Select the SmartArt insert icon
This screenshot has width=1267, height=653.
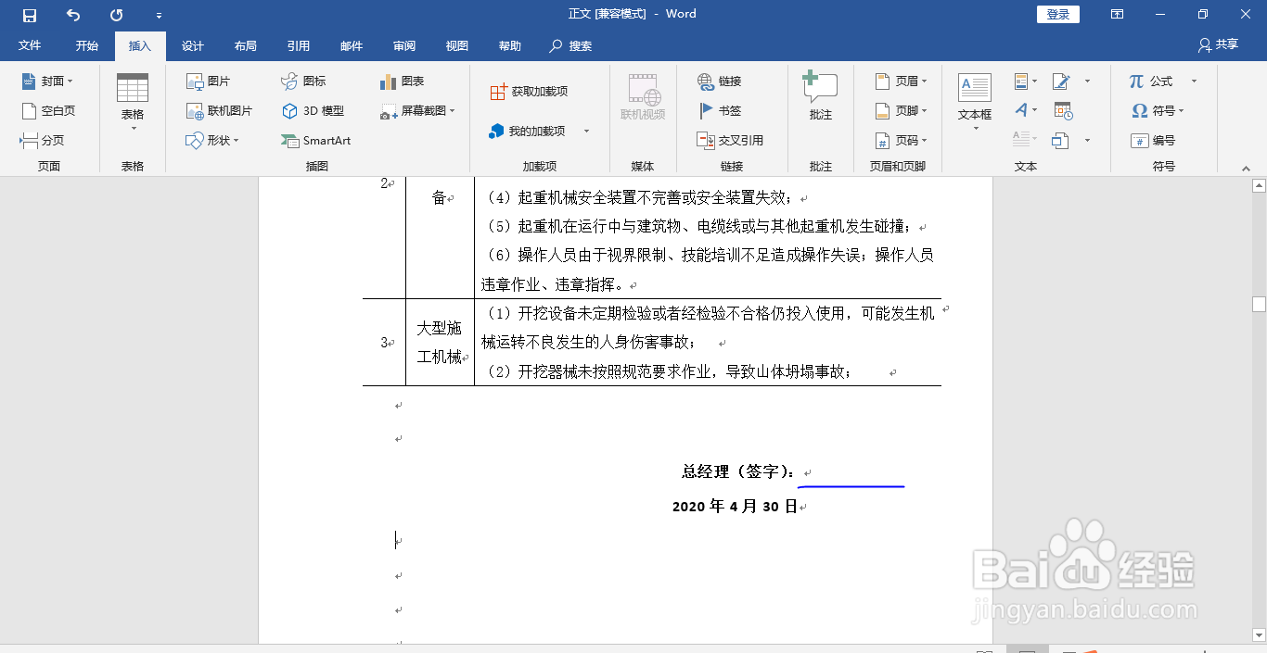[315, 141]
